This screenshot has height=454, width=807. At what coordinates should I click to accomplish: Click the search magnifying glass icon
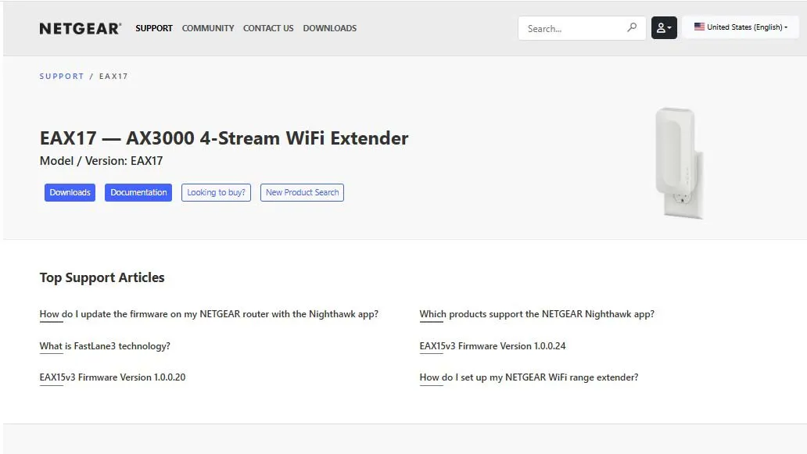click(631, 28)
